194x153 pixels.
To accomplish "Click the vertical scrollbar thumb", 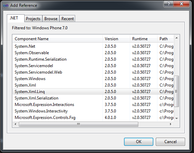I will pos(177,91).
